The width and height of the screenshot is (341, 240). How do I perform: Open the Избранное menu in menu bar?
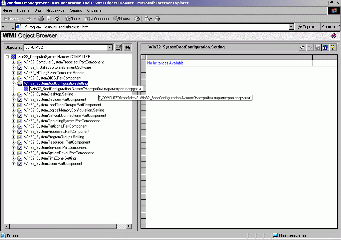(x=55, y=10)
